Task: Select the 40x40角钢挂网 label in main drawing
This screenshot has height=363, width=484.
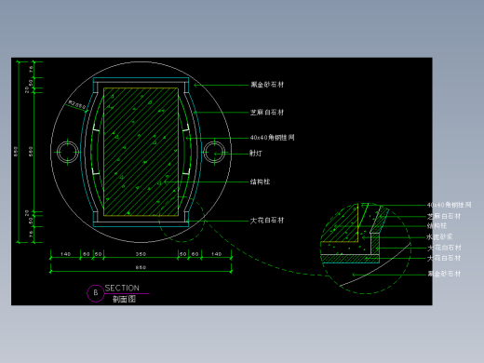Action: pos(272,138)
